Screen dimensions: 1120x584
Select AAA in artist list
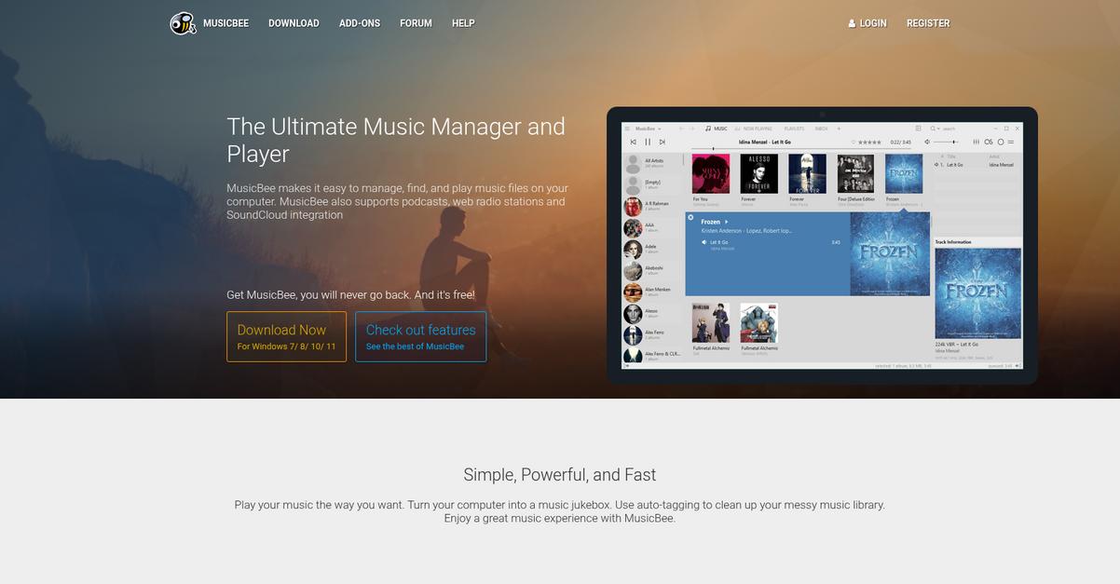[652, 227]
